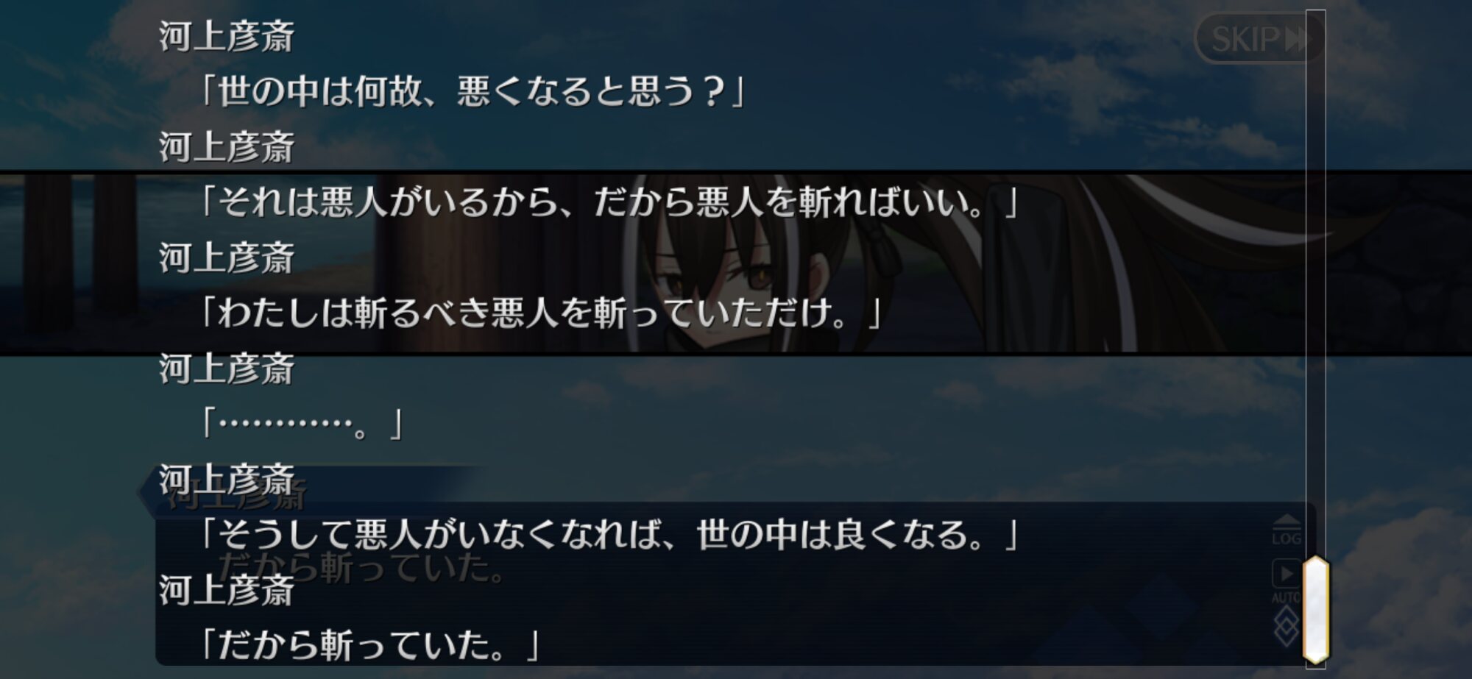Click the topmost 河上彦斎 speaker name

click(227, 37)
